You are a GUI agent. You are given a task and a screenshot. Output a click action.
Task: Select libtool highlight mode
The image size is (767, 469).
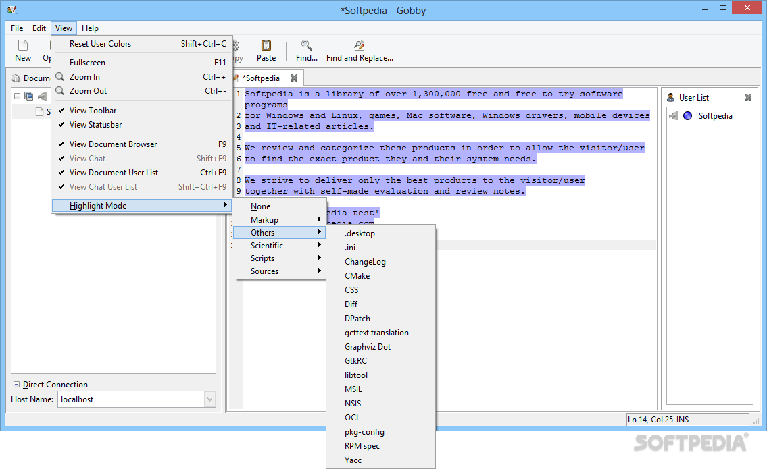click(x=380, y=375)
